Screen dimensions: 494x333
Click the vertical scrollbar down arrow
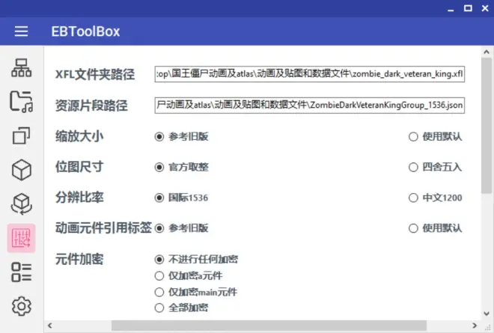[487, 313]
